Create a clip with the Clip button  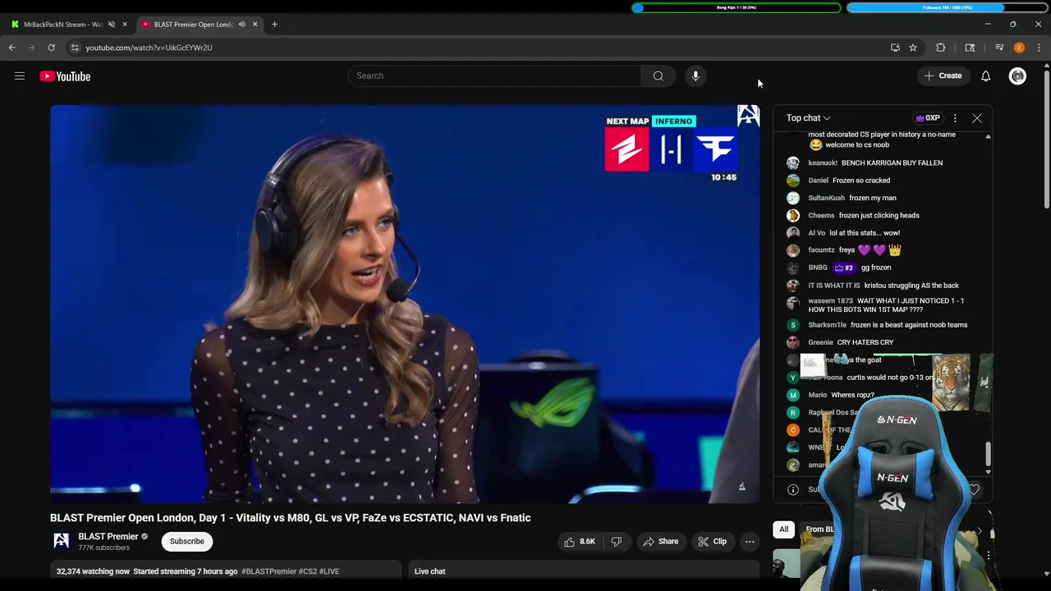tap(712, 542)
